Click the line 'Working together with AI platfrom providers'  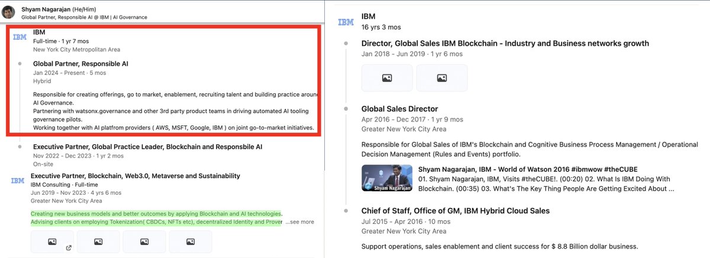(x=173, y=128)
